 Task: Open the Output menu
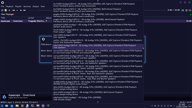pyautogui.click(x=36, y=6)
